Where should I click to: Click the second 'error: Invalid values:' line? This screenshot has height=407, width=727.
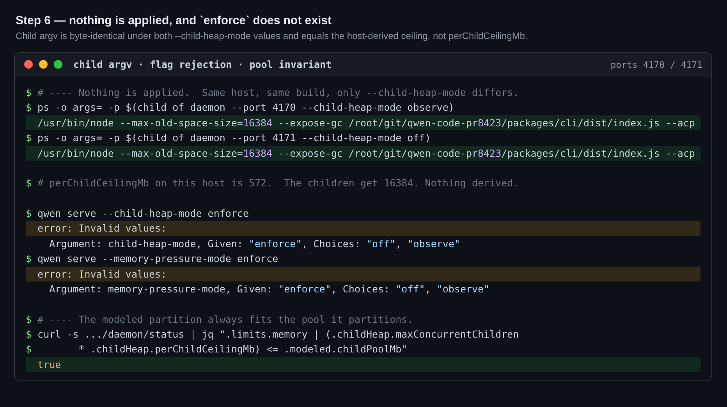pos(363,274)
